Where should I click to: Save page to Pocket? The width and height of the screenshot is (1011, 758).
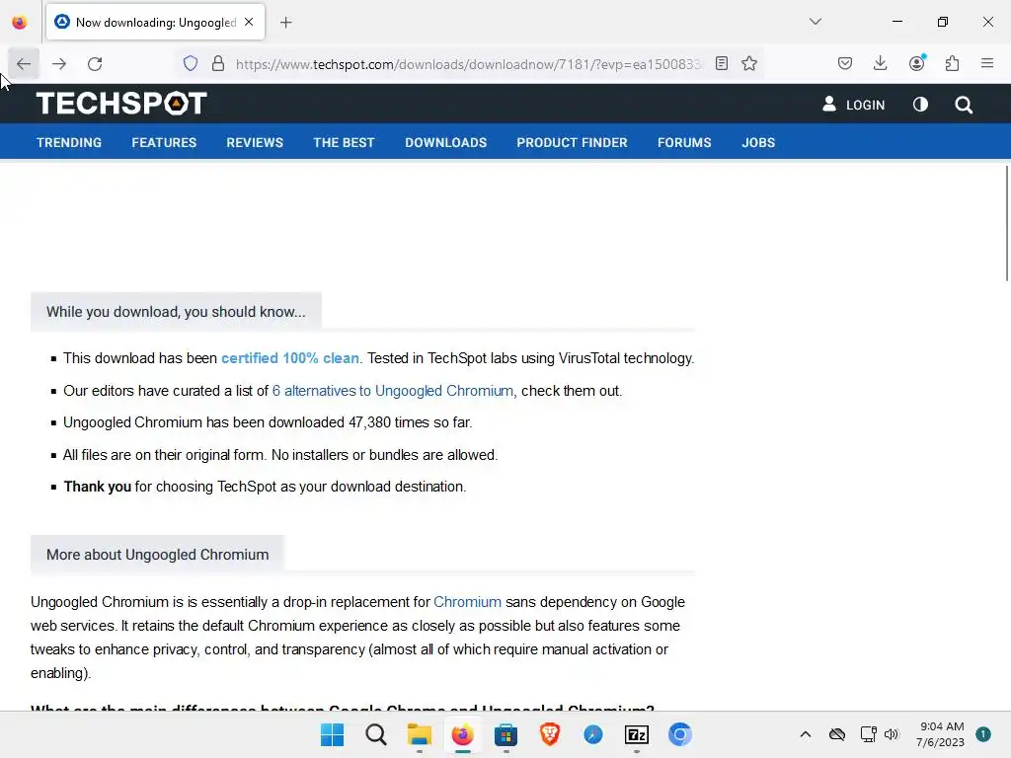tap(845, 64)
